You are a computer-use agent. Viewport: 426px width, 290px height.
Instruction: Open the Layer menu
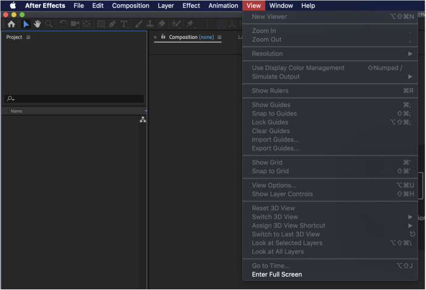(x=166, y=5)
